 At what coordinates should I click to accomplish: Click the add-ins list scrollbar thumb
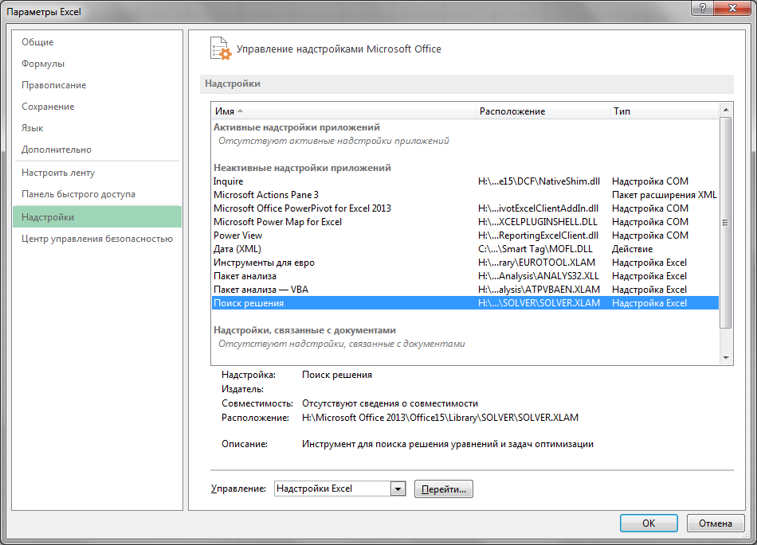tap(725, 223)
